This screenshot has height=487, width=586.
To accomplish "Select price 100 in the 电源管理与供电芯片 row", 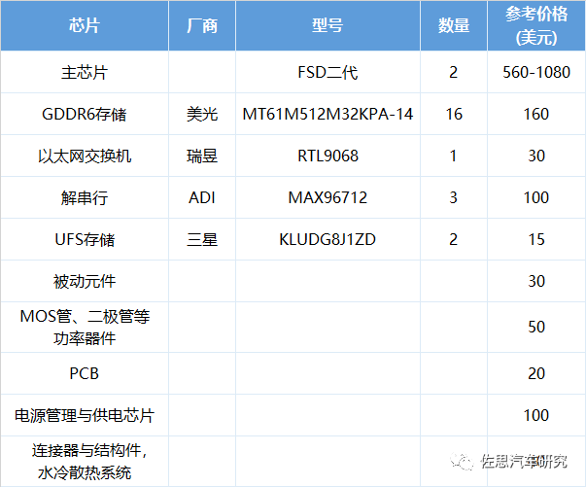I will point(536,415).
